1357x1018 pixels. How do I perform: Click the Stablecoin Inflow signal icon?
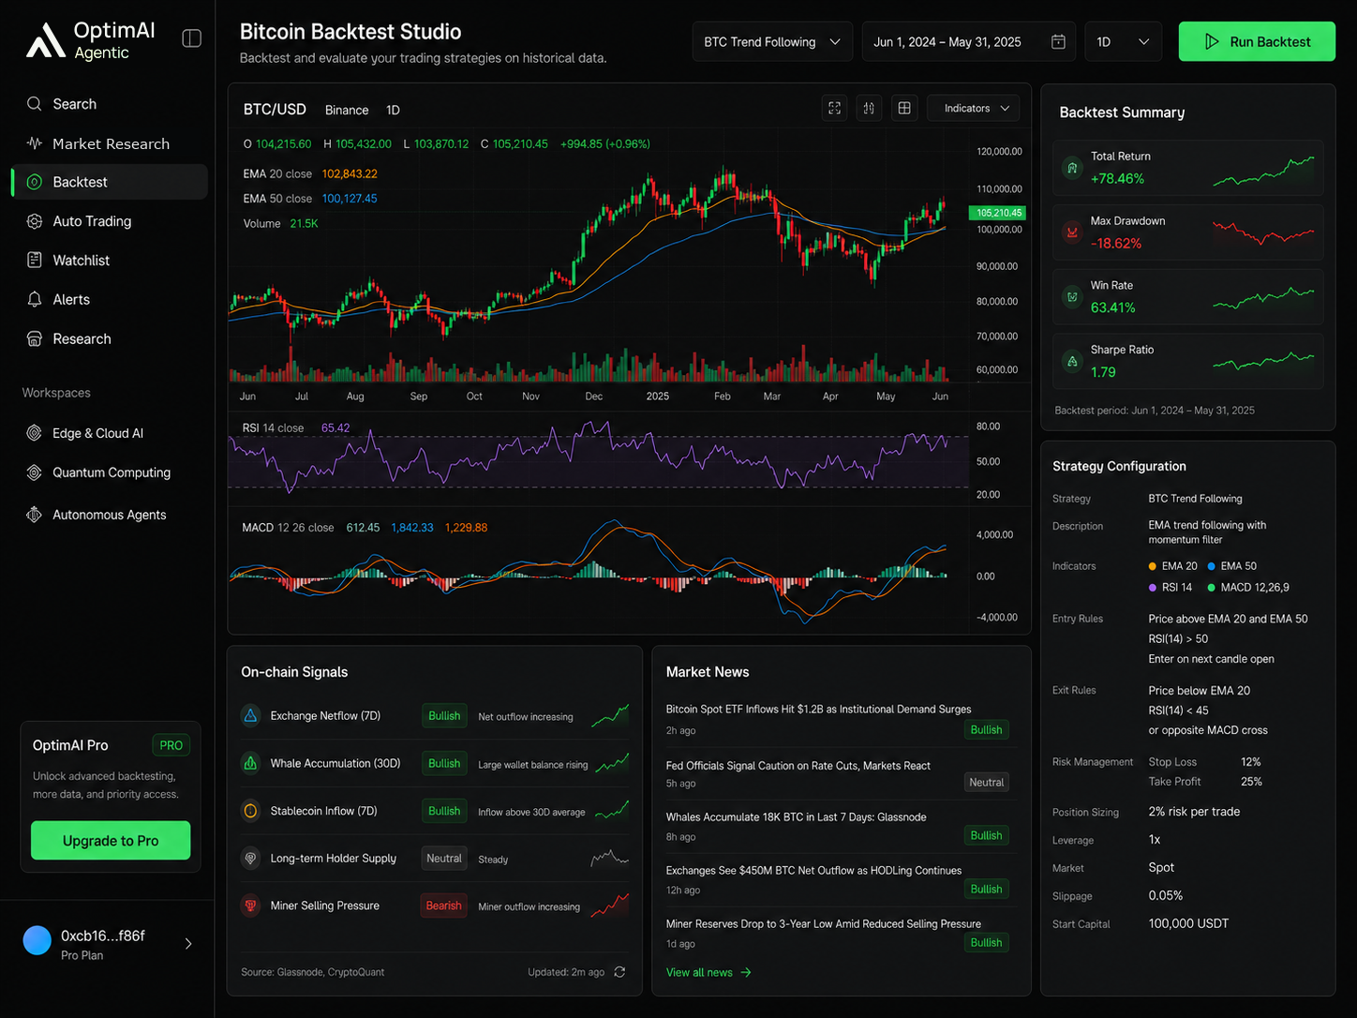click(x=250, y=811)
